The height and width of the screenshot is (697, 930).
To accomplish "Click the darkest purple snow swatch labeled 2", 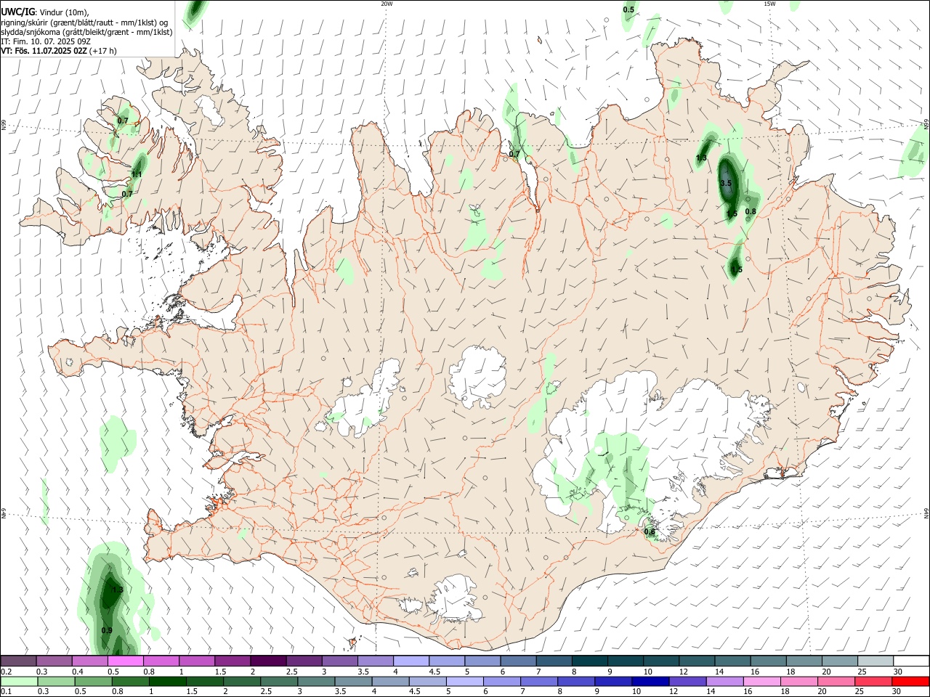I will click(x=268, y=661).
